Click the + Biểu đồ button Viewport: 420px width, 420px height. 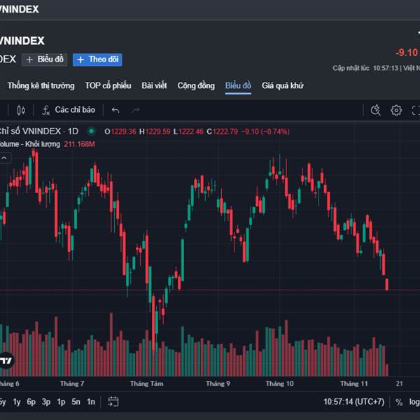pos(45,59)
